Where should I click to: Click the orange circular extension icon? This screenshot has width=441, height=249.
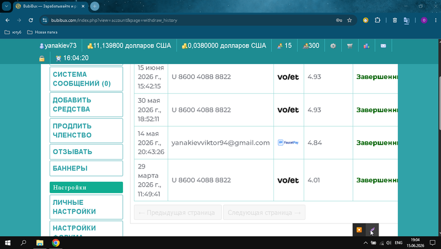(365, 20)
